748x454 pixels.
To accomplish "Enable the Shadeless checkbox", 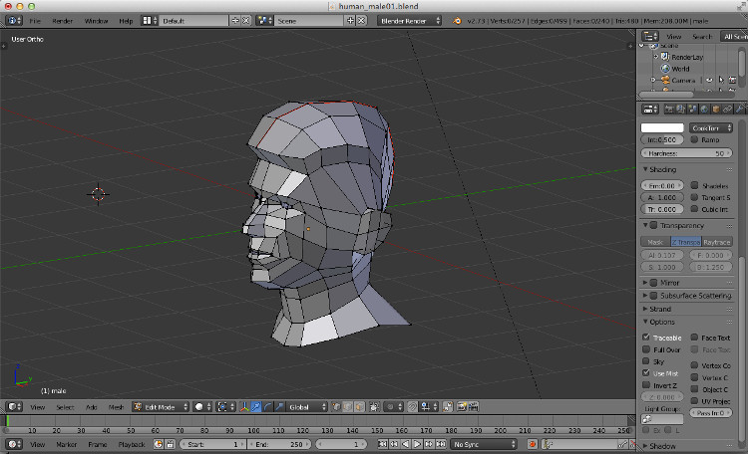I will (694, 185).
